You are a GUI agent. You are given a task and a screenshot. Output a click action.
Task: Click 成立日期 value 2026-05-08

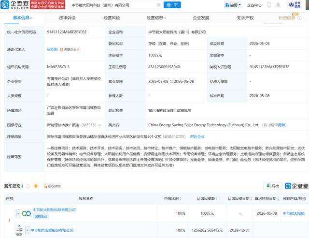coord(260,44)
